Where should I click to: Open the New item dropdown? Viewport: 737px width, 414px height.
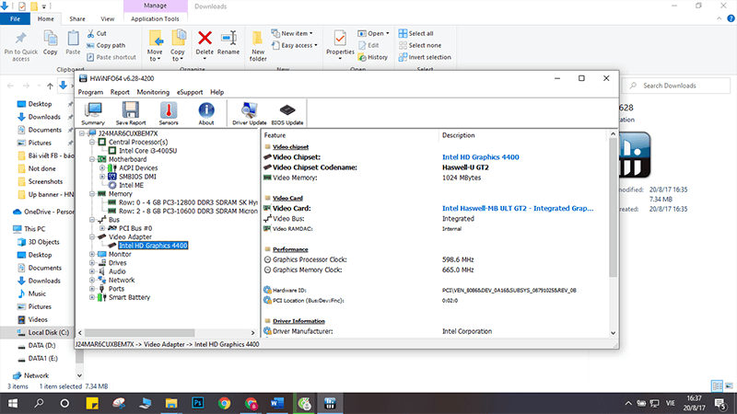tap(292, 33)
